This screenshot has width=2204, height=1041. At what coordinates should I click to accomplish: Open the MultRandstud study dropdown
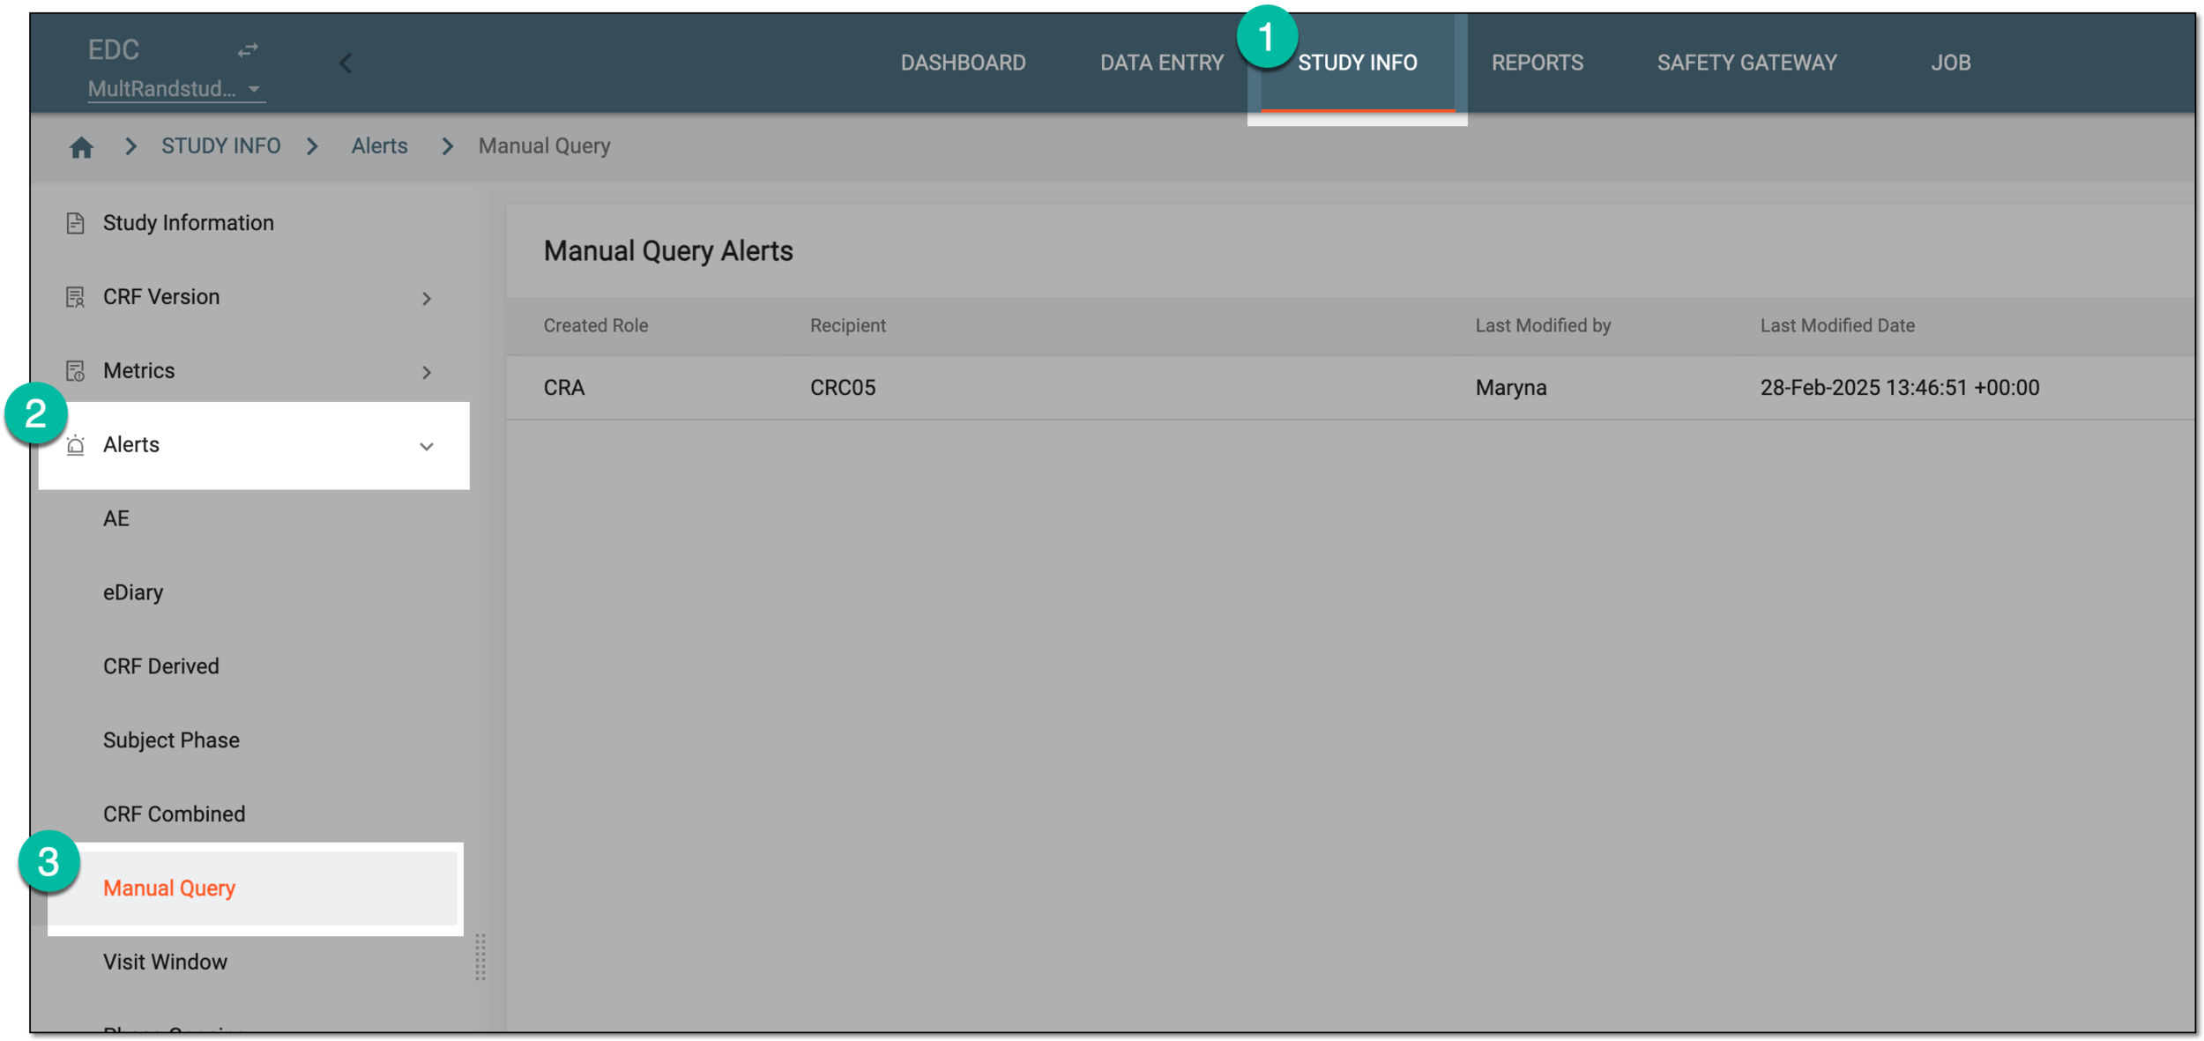point(176,89)
